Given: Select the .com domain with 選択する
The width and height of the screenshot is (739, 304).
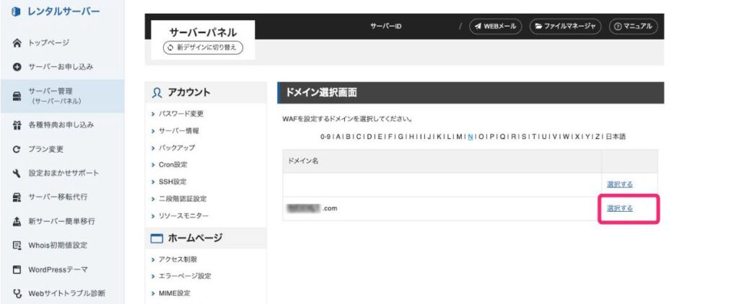Looking at the screenshot, I should pyautogui.click(x=619, y=208).
